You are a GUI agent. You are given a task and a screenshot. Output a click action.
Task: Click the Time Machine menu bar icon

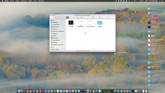pyautogui.click(x=129, y=1)
